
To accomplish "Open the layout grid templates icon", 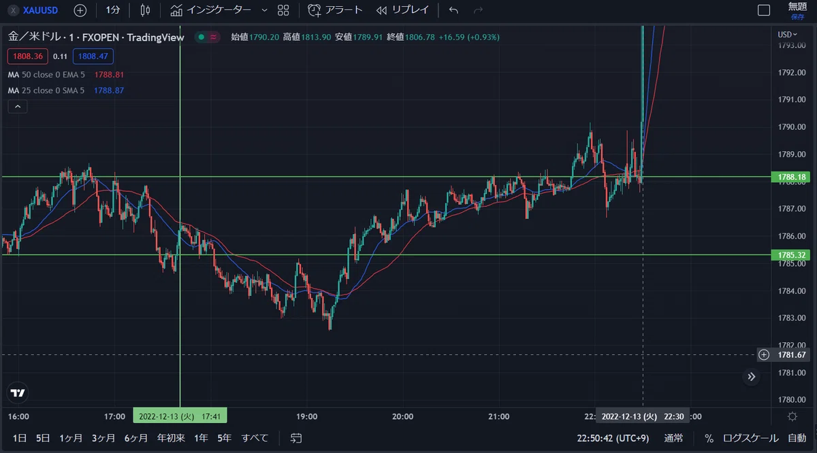I will [x=284, y=10].
